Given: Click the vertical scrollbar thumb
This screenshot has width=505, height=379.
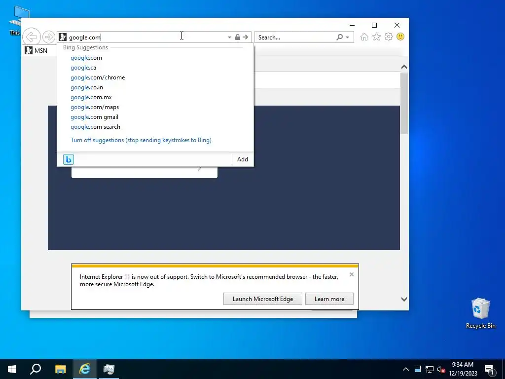Looking at the screenshot, I should tap(404, 103).
